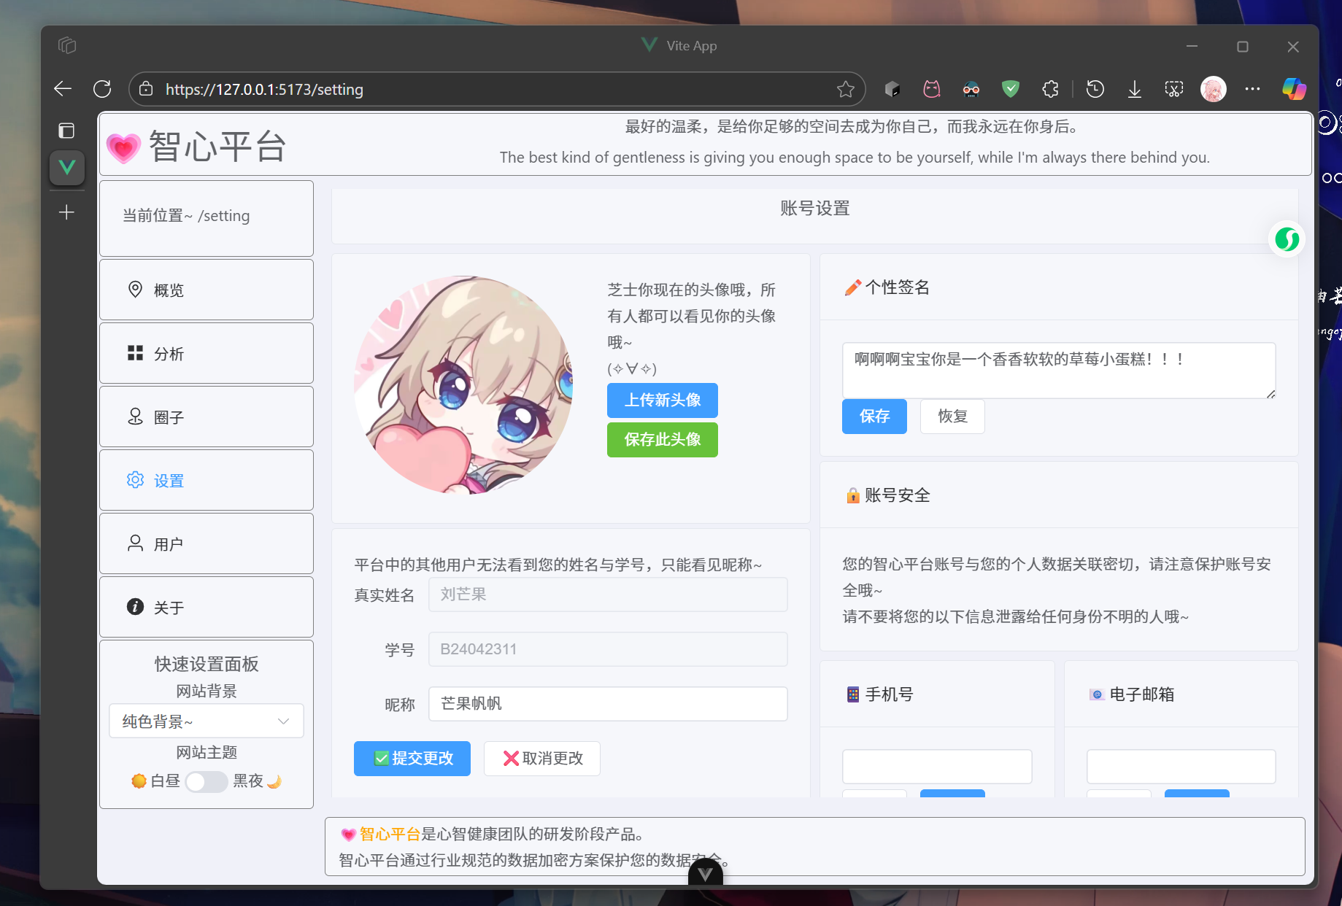Go to the 圈子 circle menu item
The image size is (1342, 906).
coord(207,417)
